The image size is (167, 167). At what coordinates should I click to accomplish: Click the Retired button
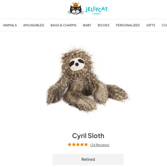click(88, 159)
